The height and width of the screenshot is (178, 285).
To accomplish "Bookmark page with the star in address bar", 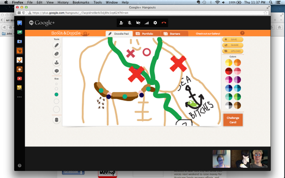I will click(266, 13).
